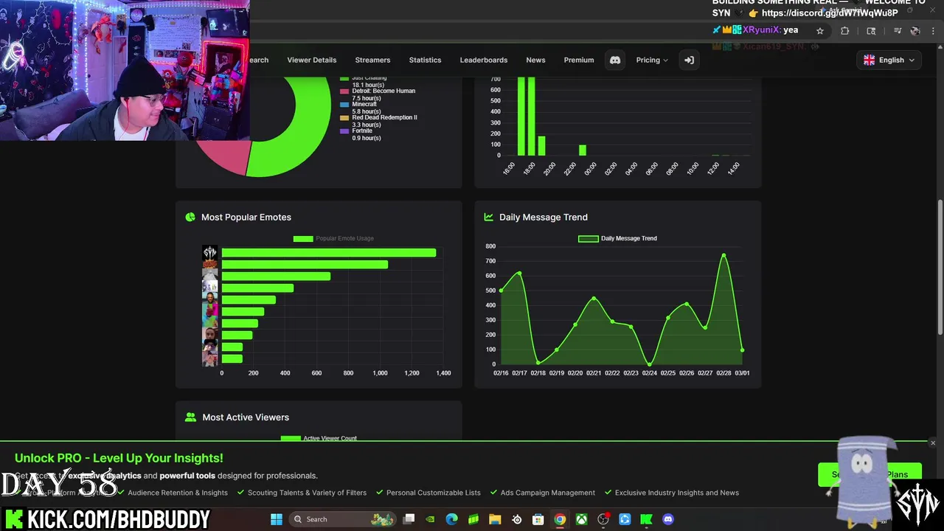Switch to OBS Studio in the taskbar
Image resolution: width=944 pixels, height=531 pixels.
coord(603,519)
